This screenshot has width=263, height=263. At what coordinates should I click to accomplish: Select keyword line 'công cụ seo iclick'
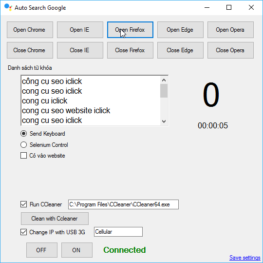(52, 81)
